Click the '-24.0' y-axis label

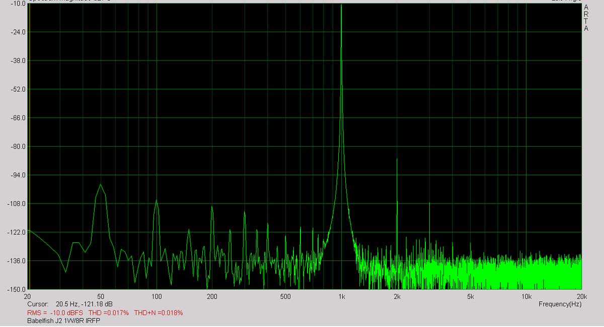pyautogui.click(x=18, y=32)
